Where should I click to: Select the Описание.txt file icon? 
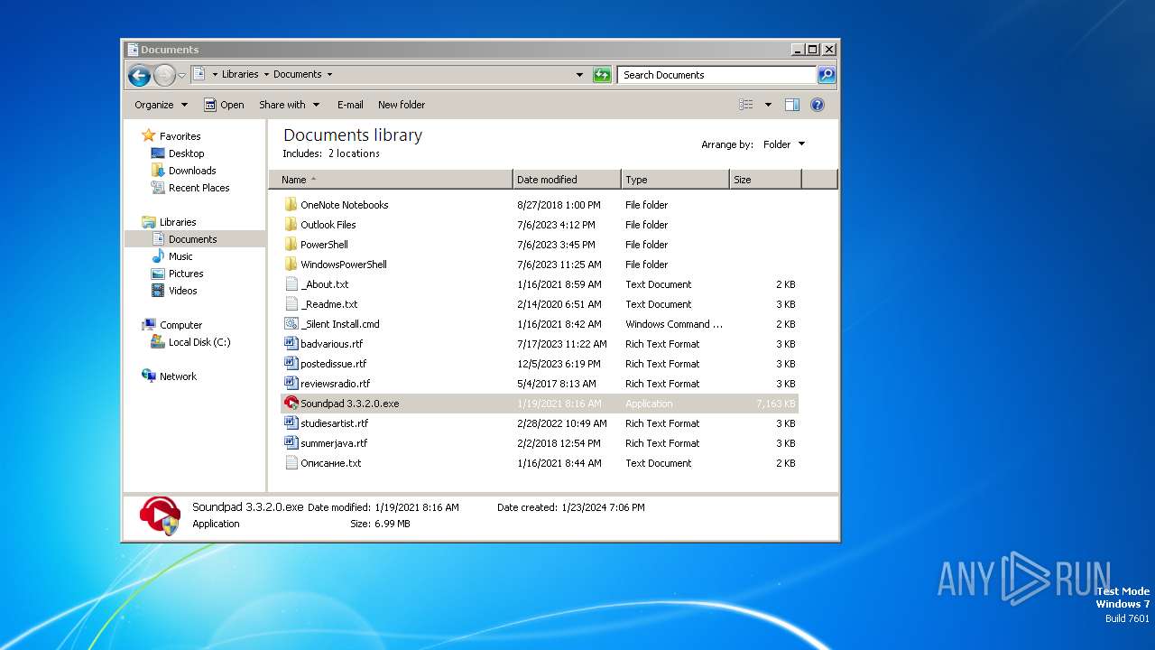tap(291, 463)
